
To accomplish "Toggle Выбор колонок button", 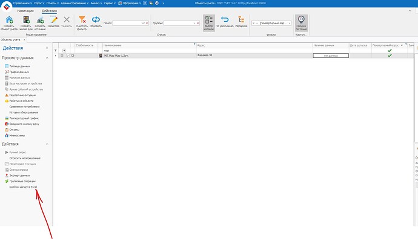I will click(x=209, y=23).
